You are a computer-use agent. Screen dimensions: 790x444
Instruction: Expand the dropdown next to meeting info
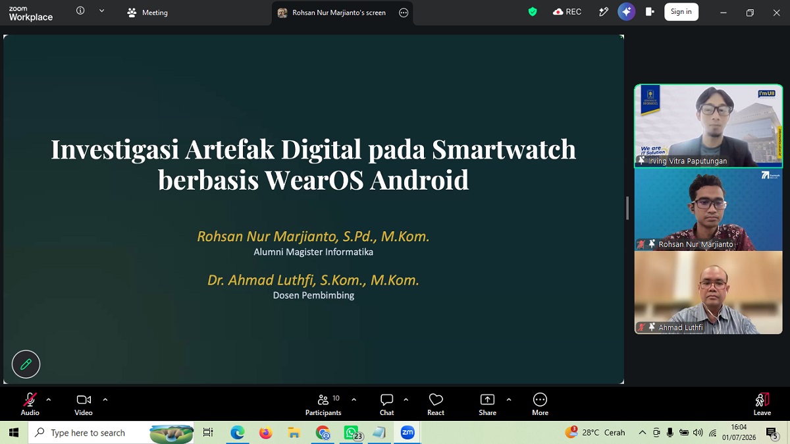point(101,11)
